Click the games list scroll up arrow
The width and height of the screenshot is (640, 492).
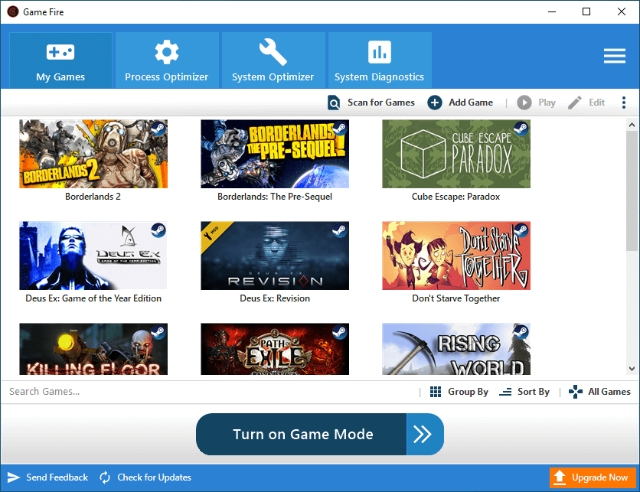(x=632, y=125)
